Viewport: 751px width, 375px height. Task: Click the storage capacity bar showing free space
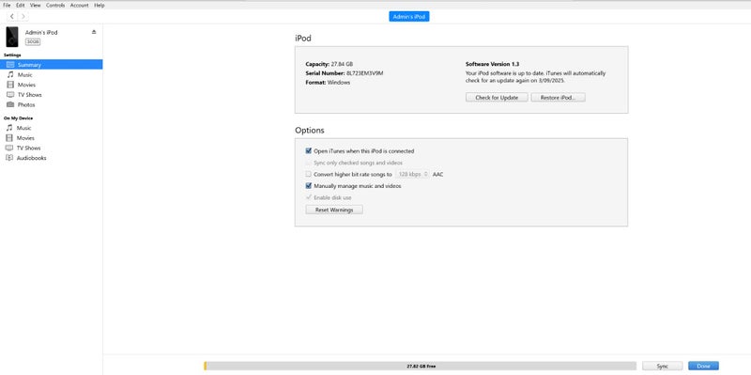pos(420,366)
